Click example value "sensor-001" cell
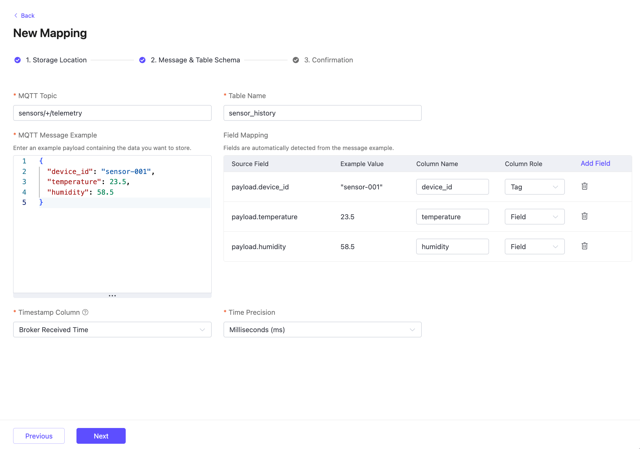This screenshot has height=449, width=640. point(361,187)
